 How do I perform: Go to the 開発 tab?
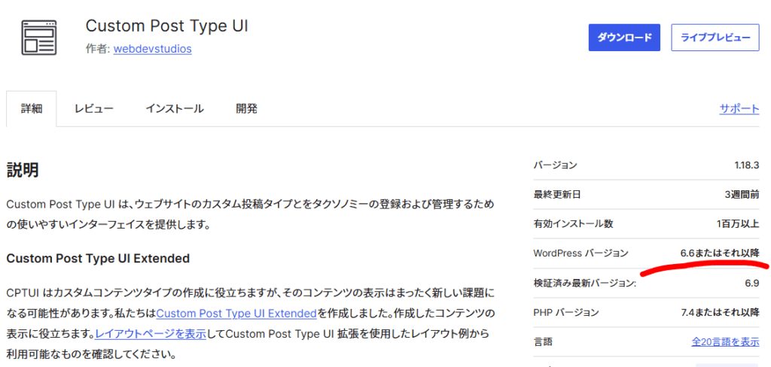pyautogui.click(x=246, y=108)
